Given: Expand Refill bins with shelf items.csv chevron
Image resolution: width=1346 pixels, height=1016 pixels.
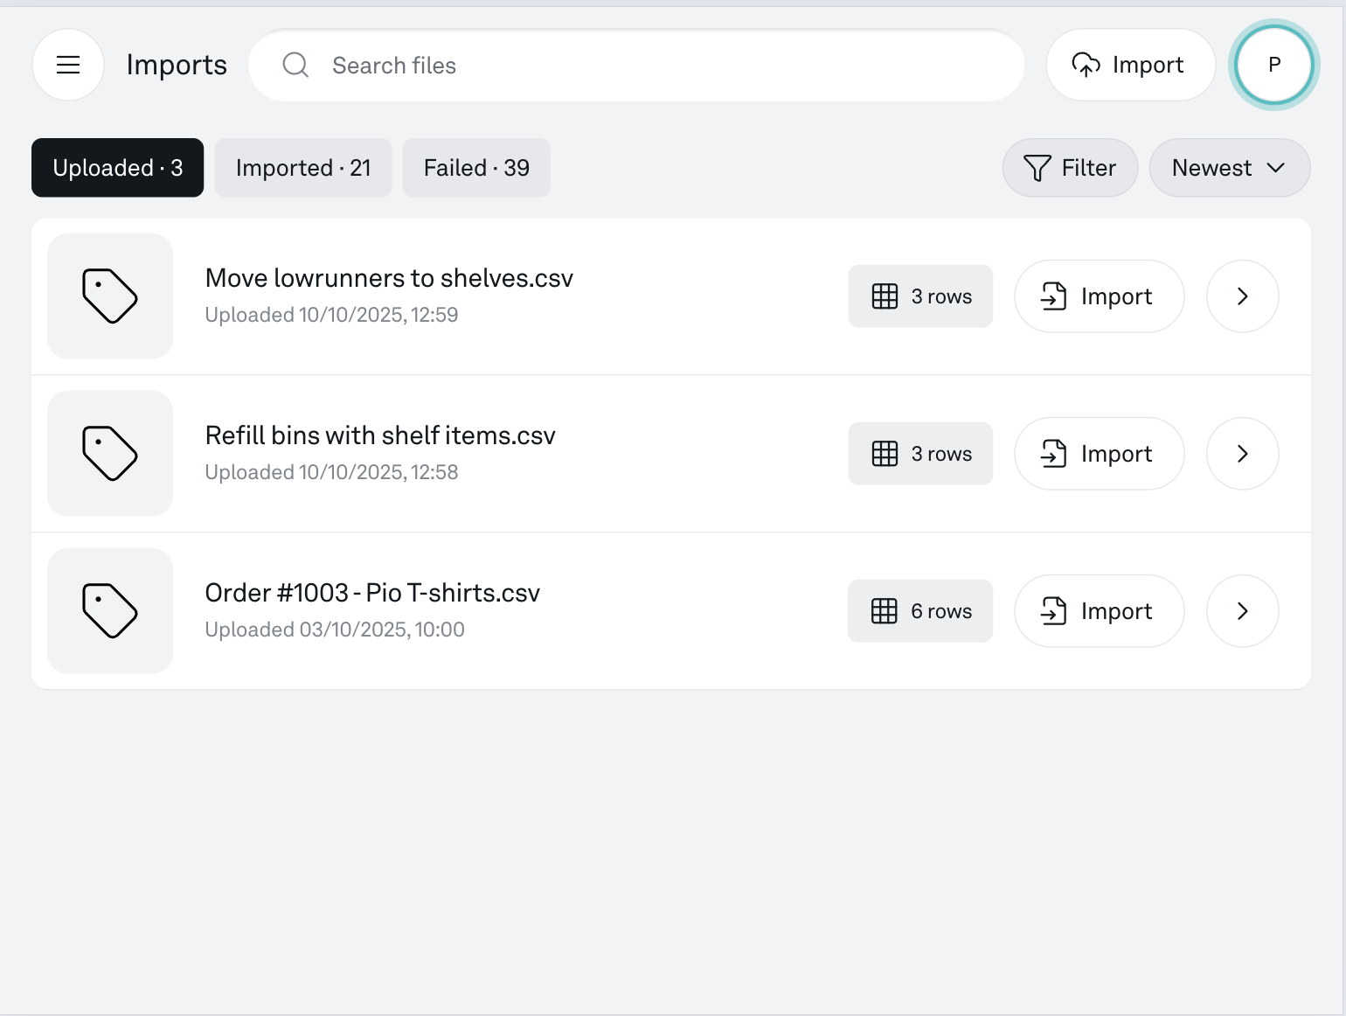Looking at the screenshot, I should click(1242, 454).
